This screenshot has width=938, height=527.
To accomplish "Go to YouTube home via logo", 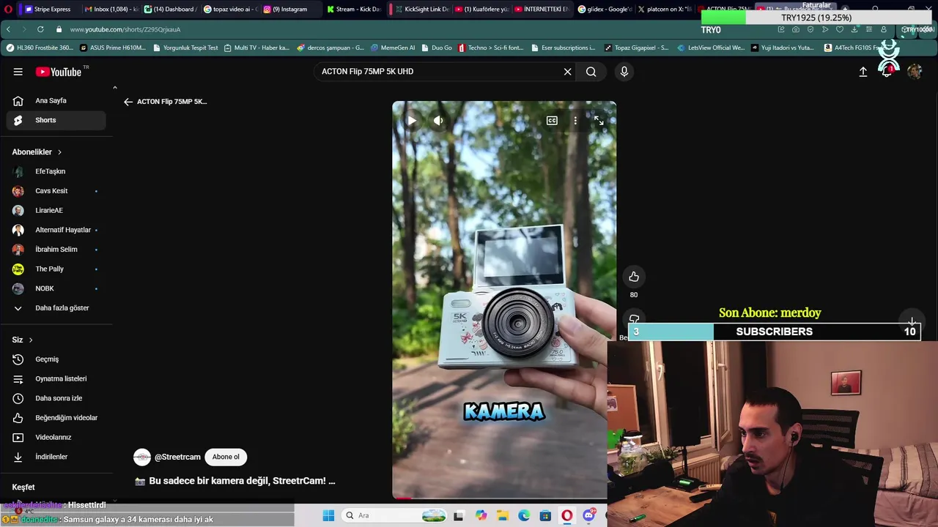I will (59, 72).
